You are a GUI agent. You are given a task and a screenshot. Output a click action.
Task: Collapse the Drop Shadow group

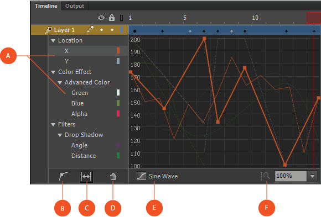[60, 135]
